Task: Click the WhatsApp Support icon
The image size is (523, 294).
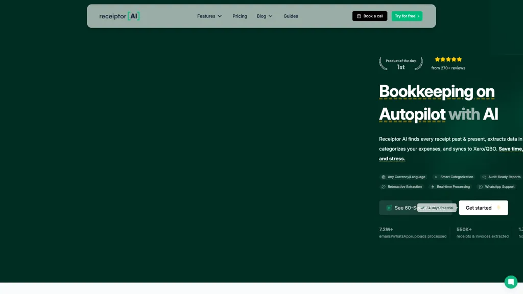Action: [481, 187]
